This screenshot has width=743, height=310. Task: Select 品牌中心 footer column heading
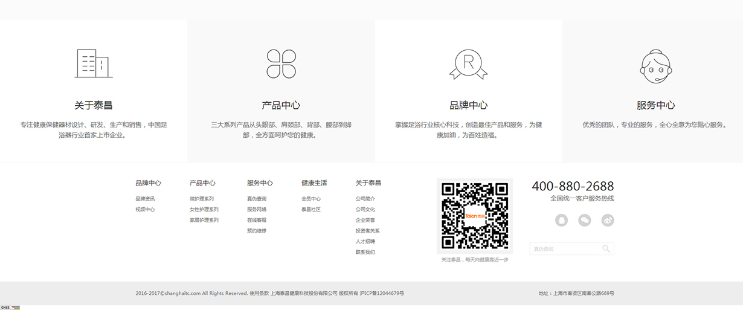pyautogui.click(x=148, y=182)
